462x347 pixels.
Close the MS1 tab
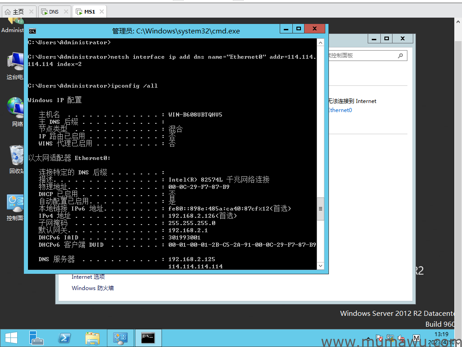coord(102,12)
